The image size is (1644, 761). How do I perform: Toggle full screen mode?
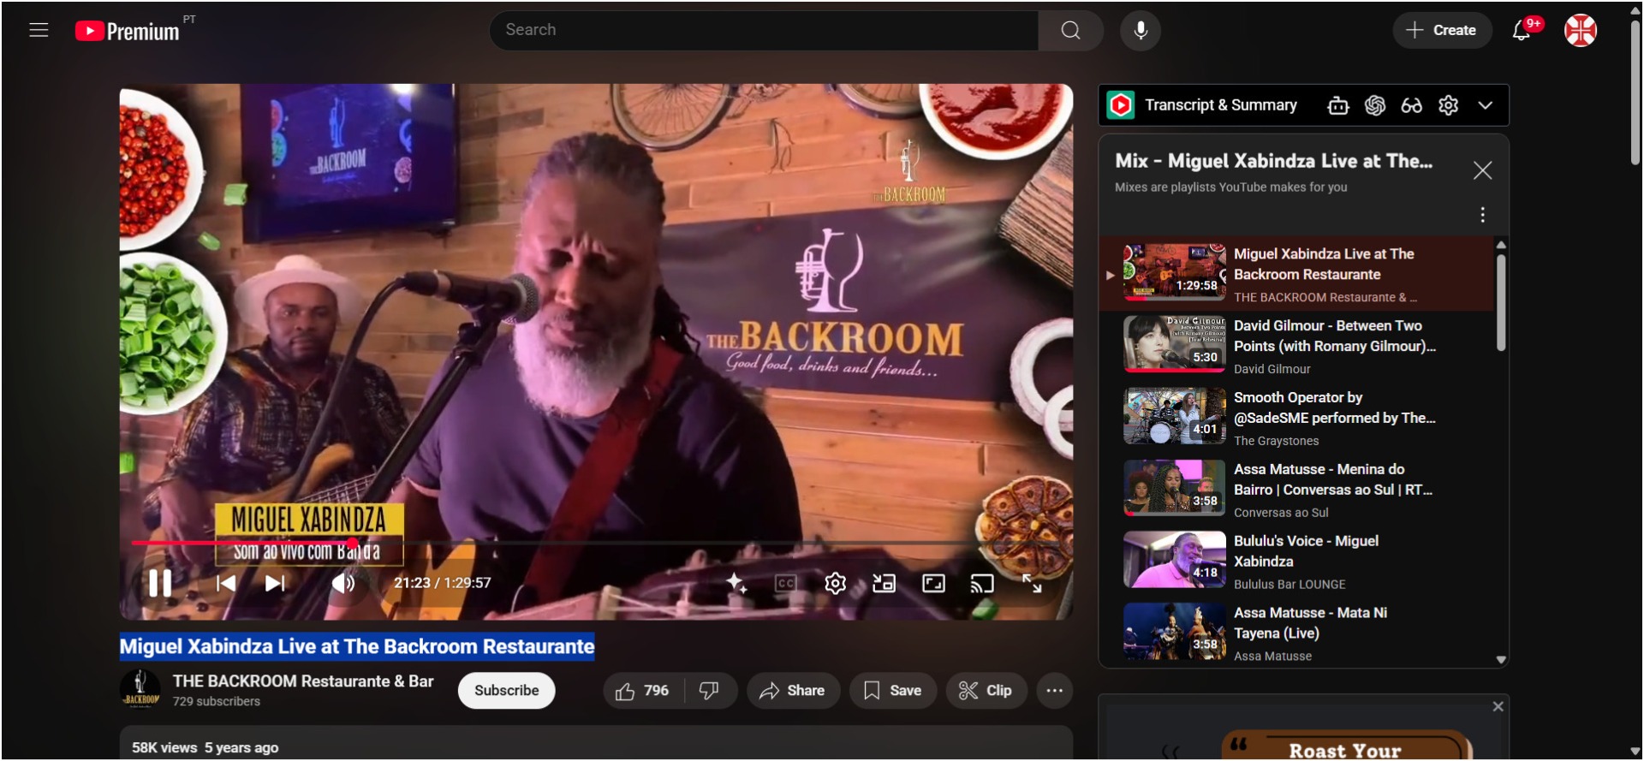click(x=1032, y=583)
